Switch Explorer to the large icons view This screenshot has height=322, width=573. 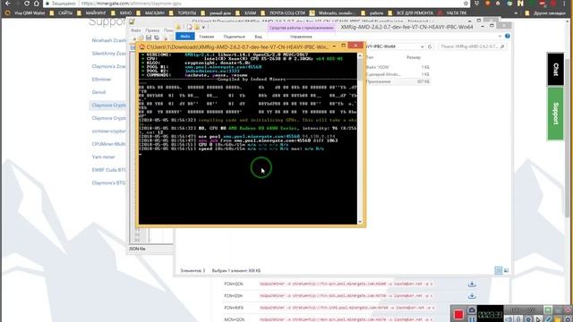506,270
